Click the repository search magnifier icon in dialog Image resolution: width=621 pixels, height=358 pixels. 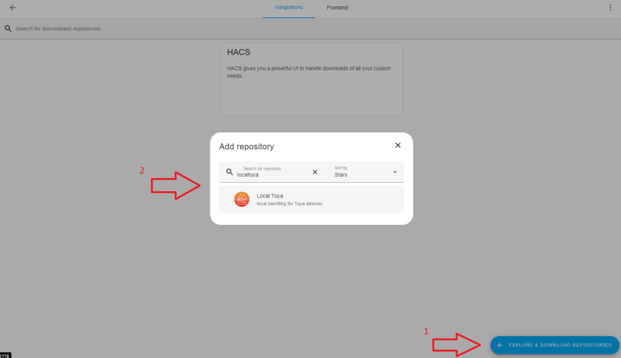229,172
